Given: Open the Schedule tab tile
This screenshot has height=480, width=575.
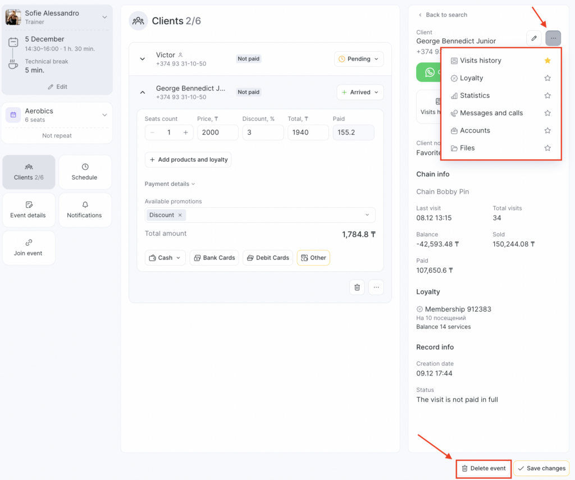Looking at the screenshot, I should point(85,172).
